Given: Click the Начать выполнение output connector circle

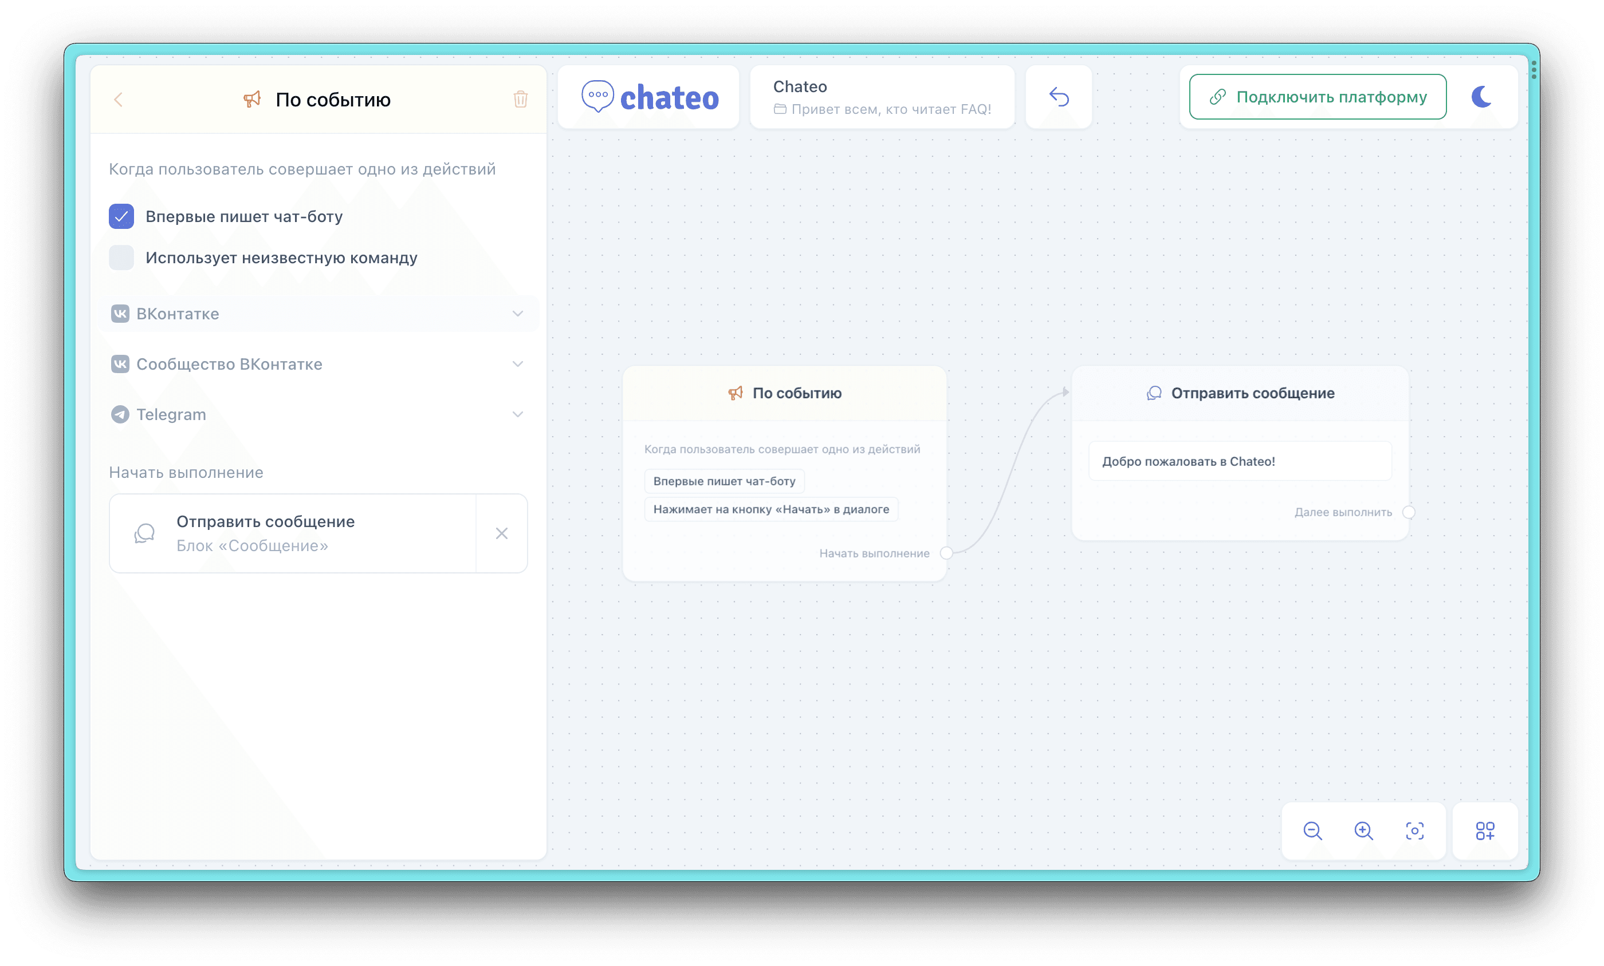Looking at the screenshot, I should [946, 553].
